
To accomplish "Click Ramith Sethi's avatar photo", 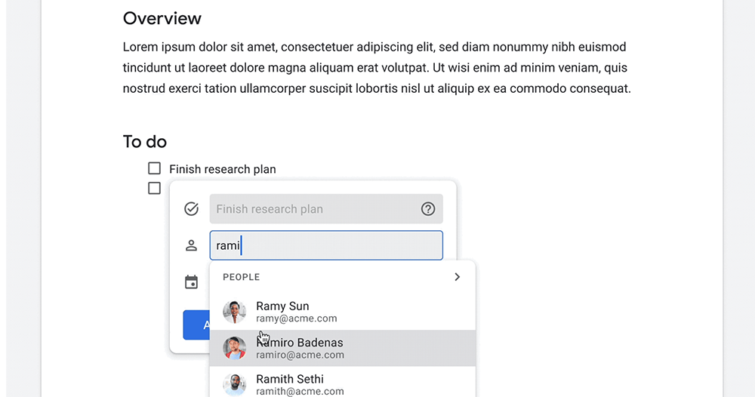I will pos(235,384).
